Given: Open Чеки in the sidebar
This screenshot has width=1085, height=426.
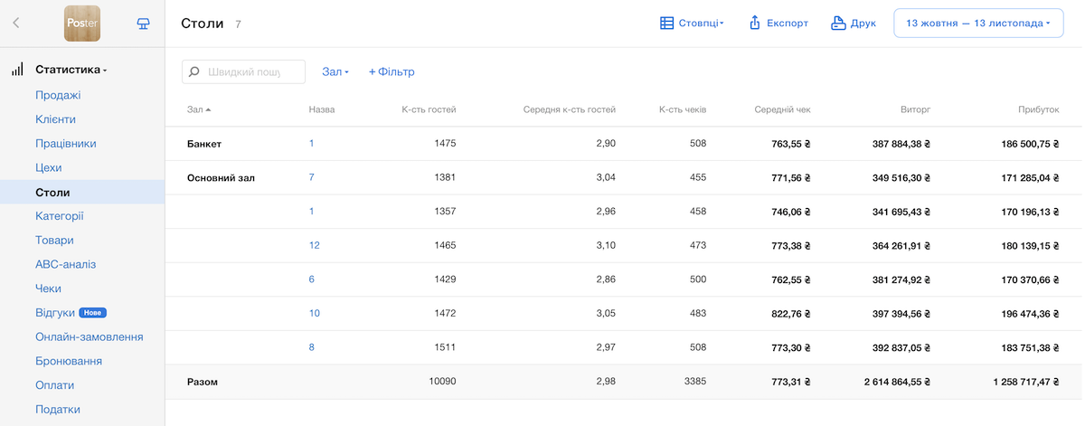Looking at the screenshot, I should (x=48, y=289).
